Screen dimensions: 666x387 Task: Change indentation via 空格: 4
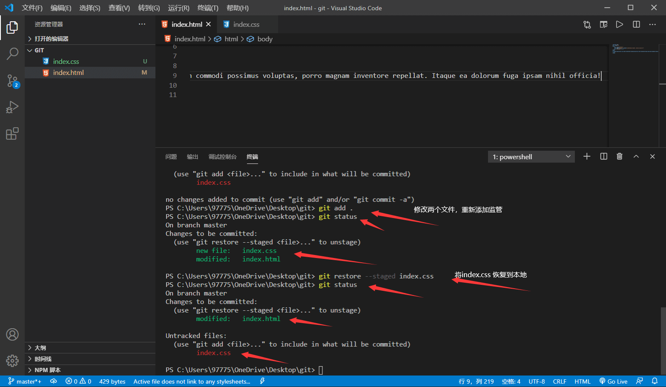click(511, 381)
